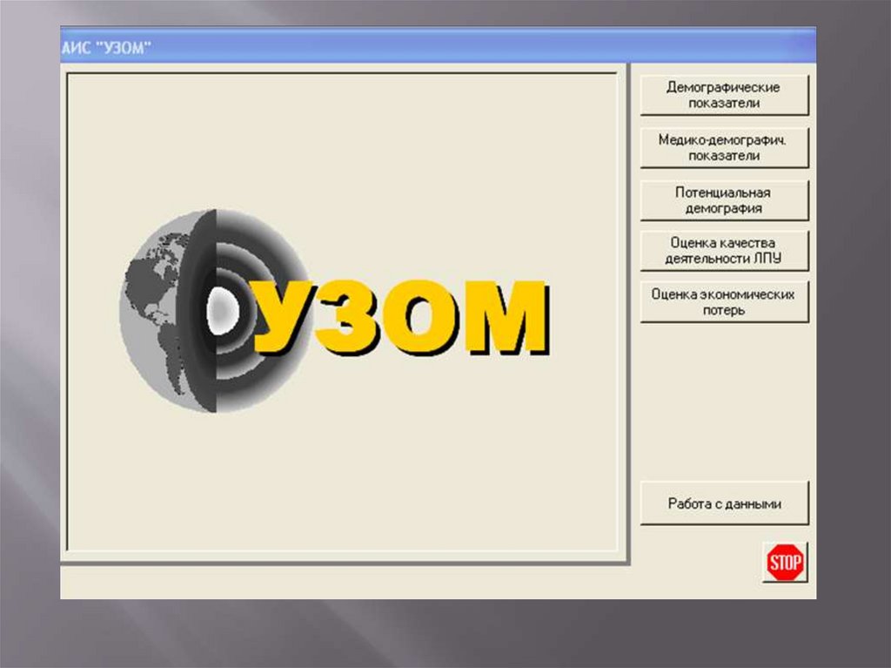Open Оценка качества деятельности ЛПУ

click(724, 251)
